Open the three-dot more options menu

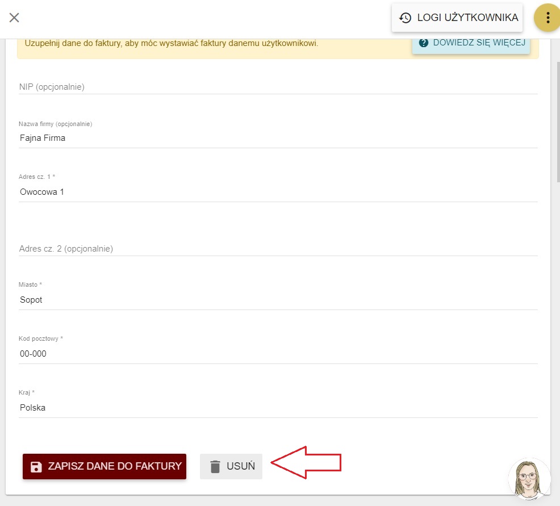[x=548, y=18]
